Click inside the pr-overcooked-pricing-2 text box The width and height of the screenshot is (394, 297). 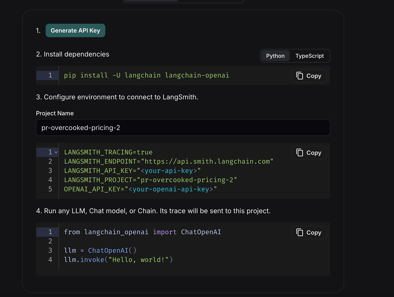(x=183, y=127)
